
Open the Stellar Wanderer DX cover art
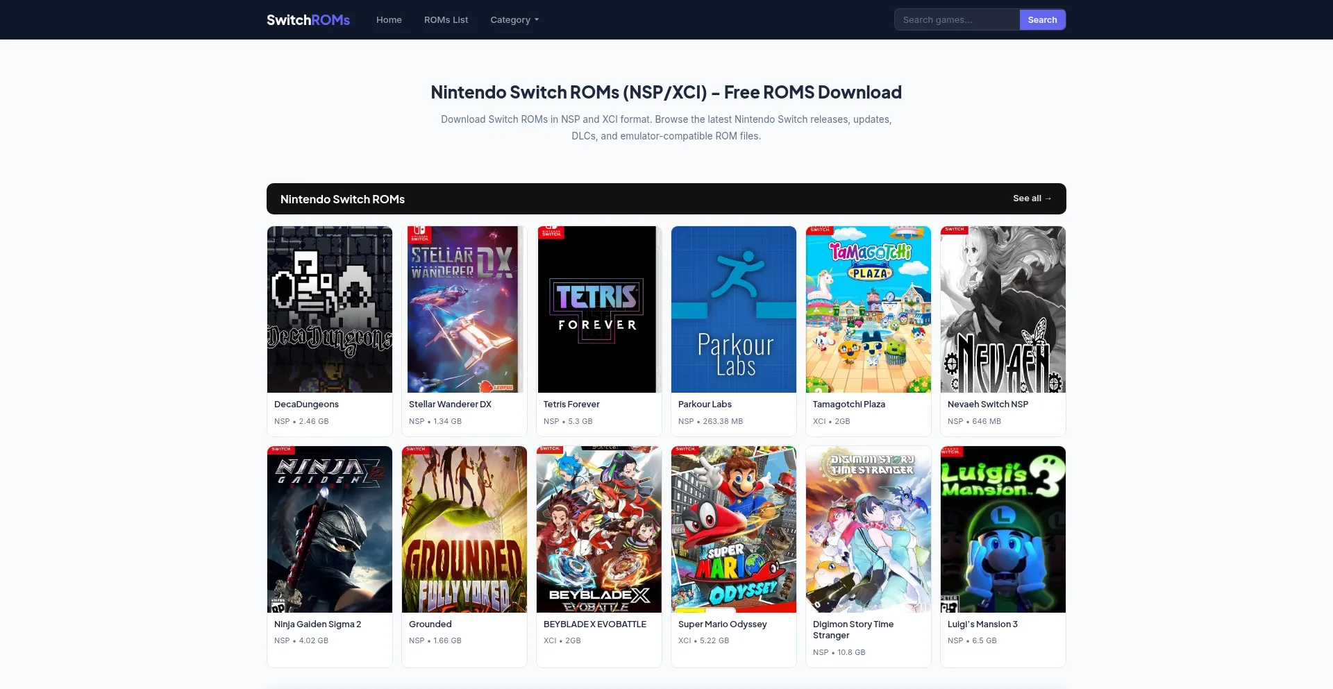pos(464,309)
